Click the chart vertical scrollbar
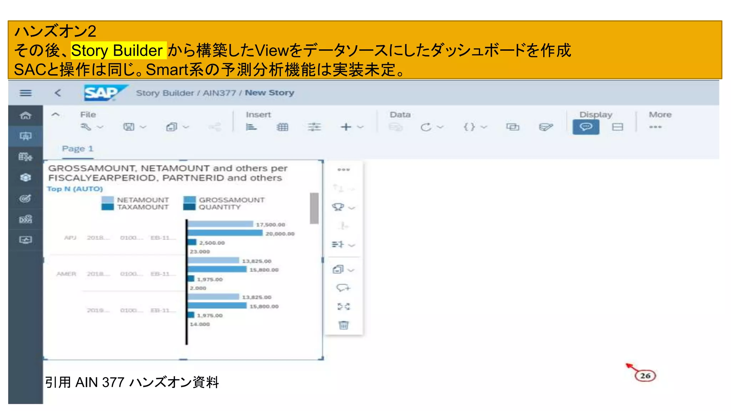The image size is (731, 411). [314, 208]
